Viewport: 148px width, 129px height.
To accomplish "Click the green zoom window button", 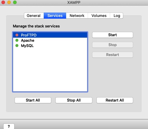I will [x=15, y=2].
